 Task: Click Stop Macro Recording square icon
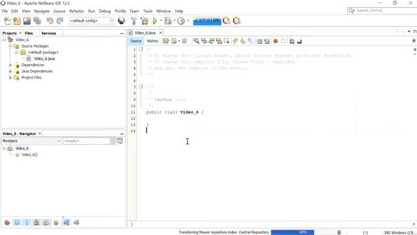tap(283, 41)
